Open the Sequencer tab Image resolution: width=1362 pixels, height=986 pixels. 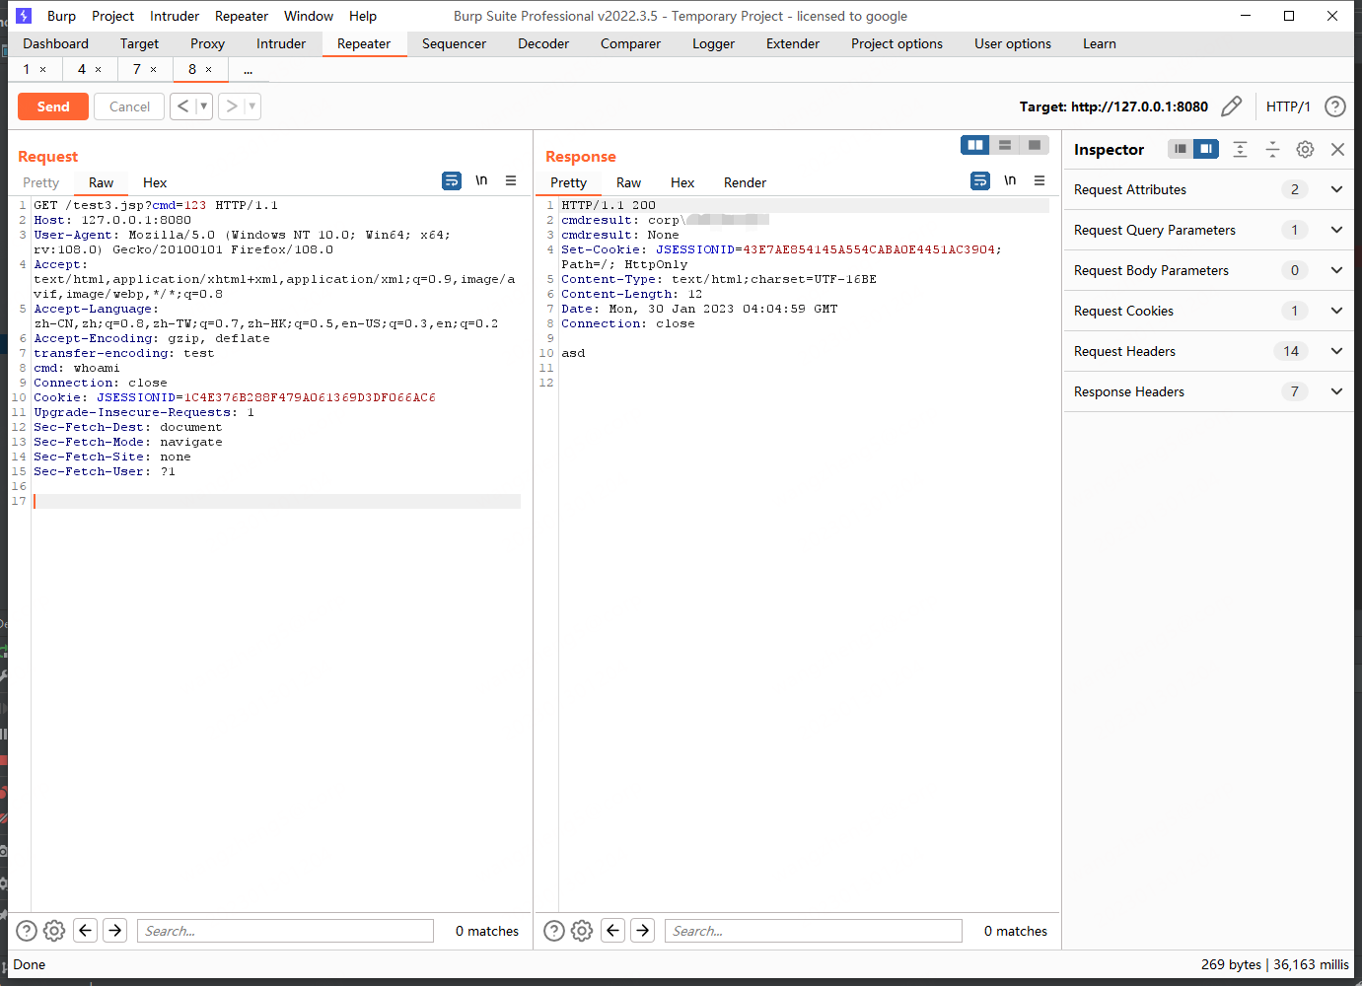pos(454,43)
